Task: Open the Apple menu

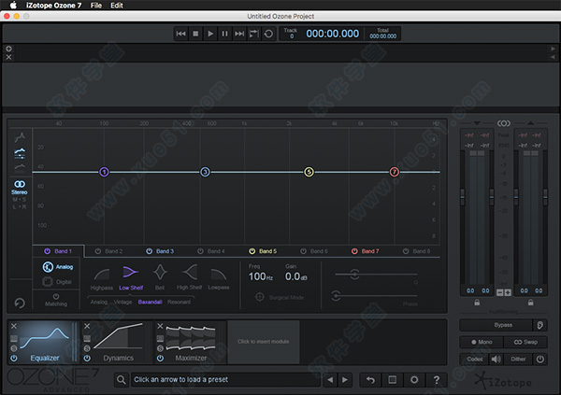Action: point(13,5)
